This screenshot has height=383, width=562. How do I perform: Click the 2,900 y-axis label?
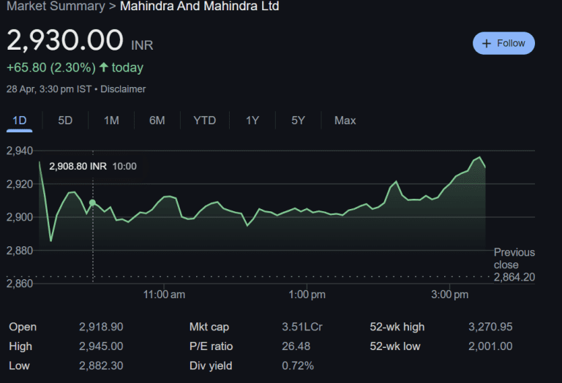[x=20, y=217]
